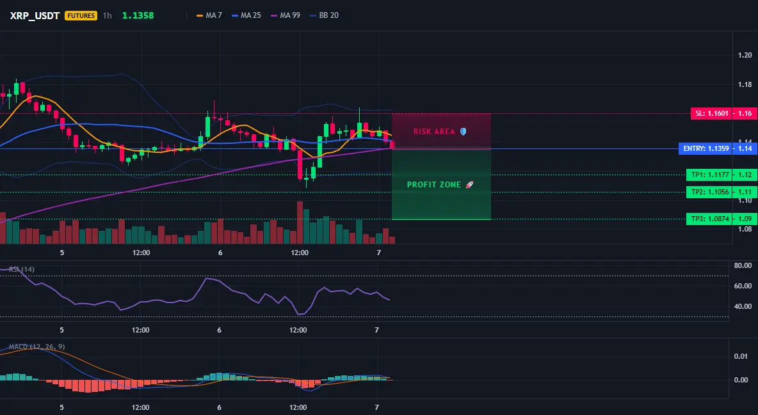
Task: Click the ENTRY: 1.1359 price label
Action: (706, 148)
